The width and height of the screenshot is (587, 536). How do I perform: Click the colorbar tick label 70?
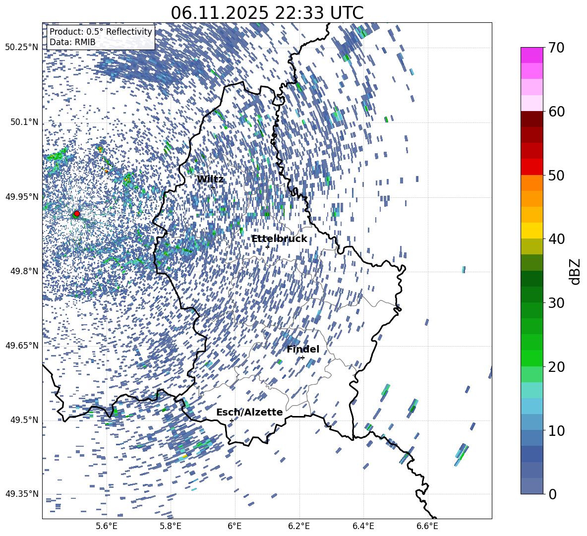pos(556,48)
